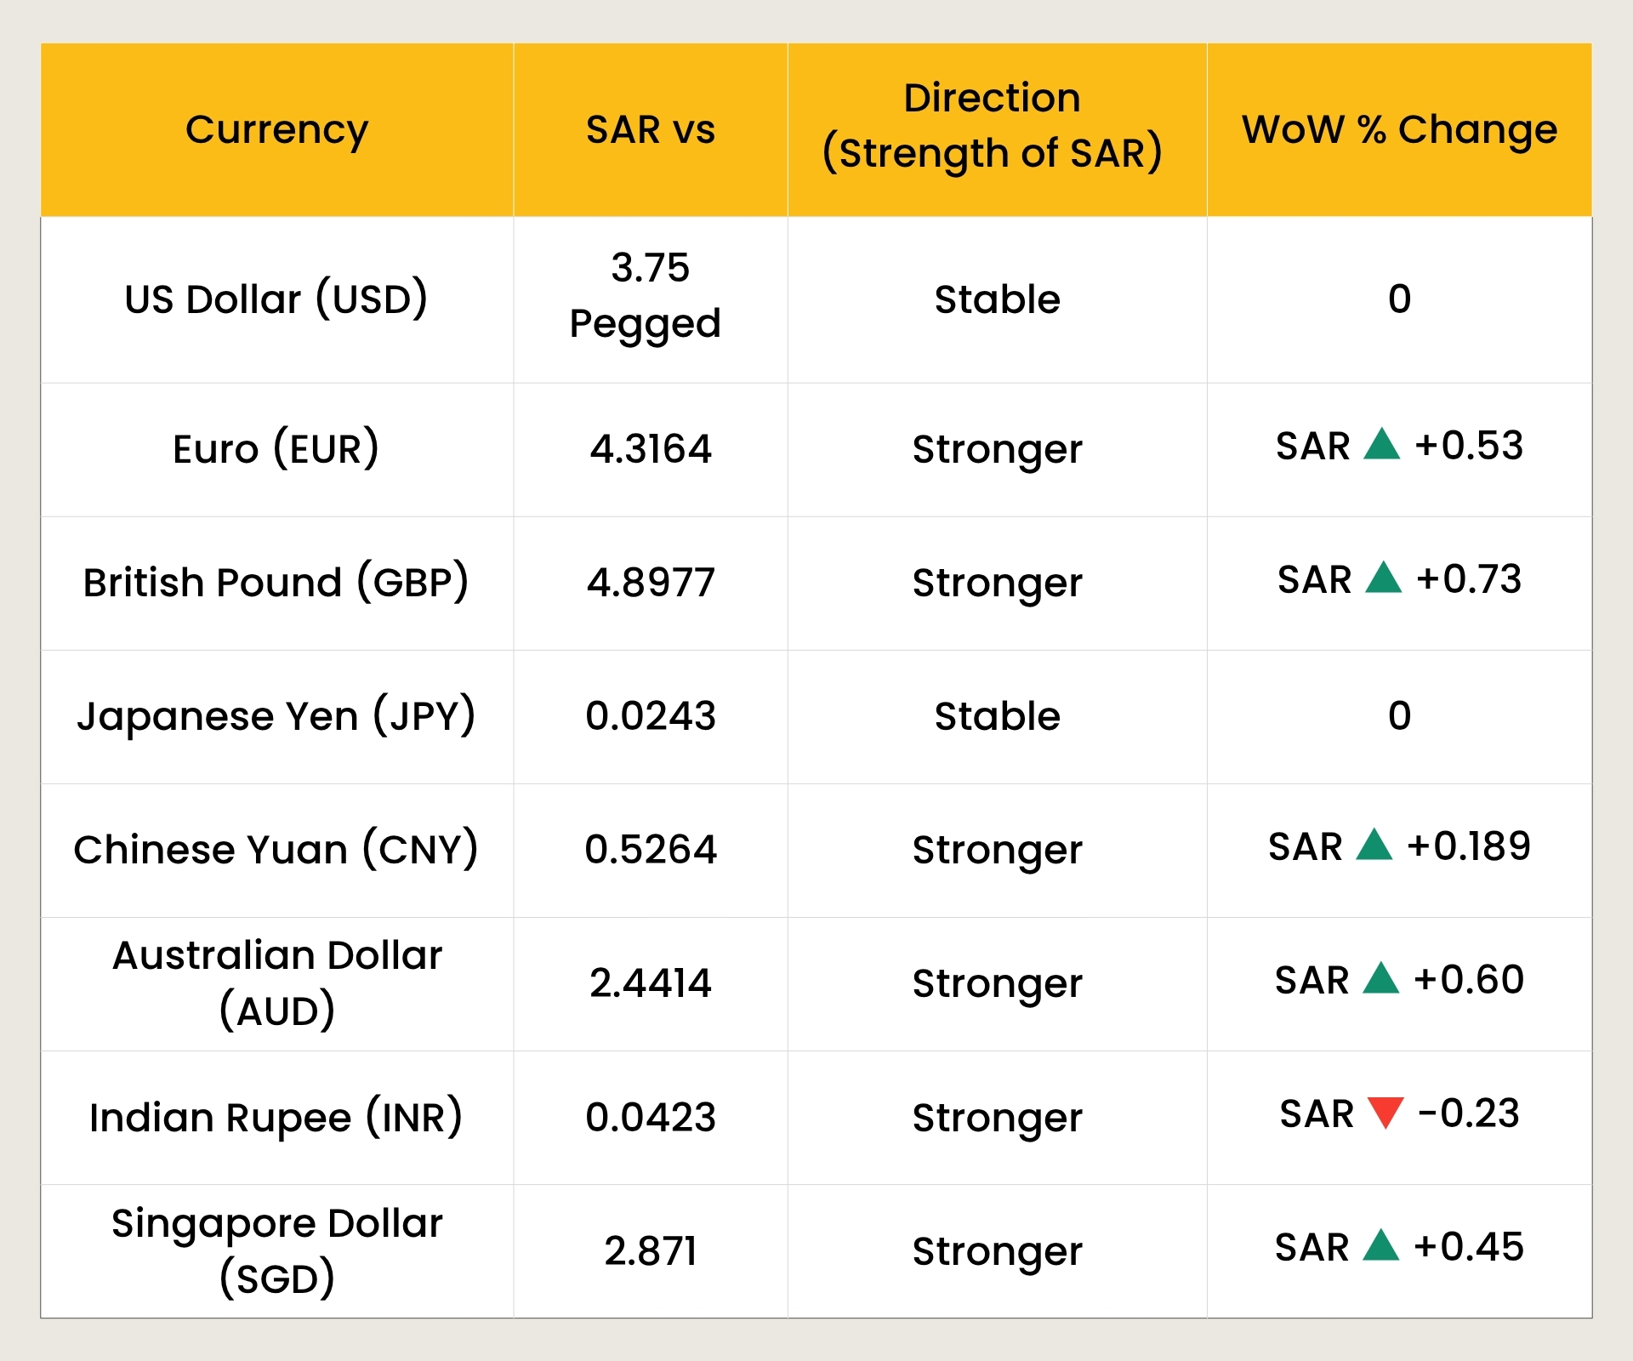Click the WoW % Change column header
The height and width of the screenshot is (1361, 1633).
tap(1398, 129)
